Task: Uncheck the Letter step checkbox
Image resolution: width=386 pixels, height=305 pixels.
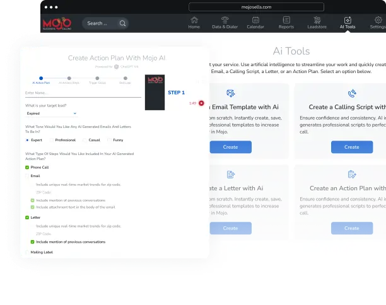Action: pos(27,217)
